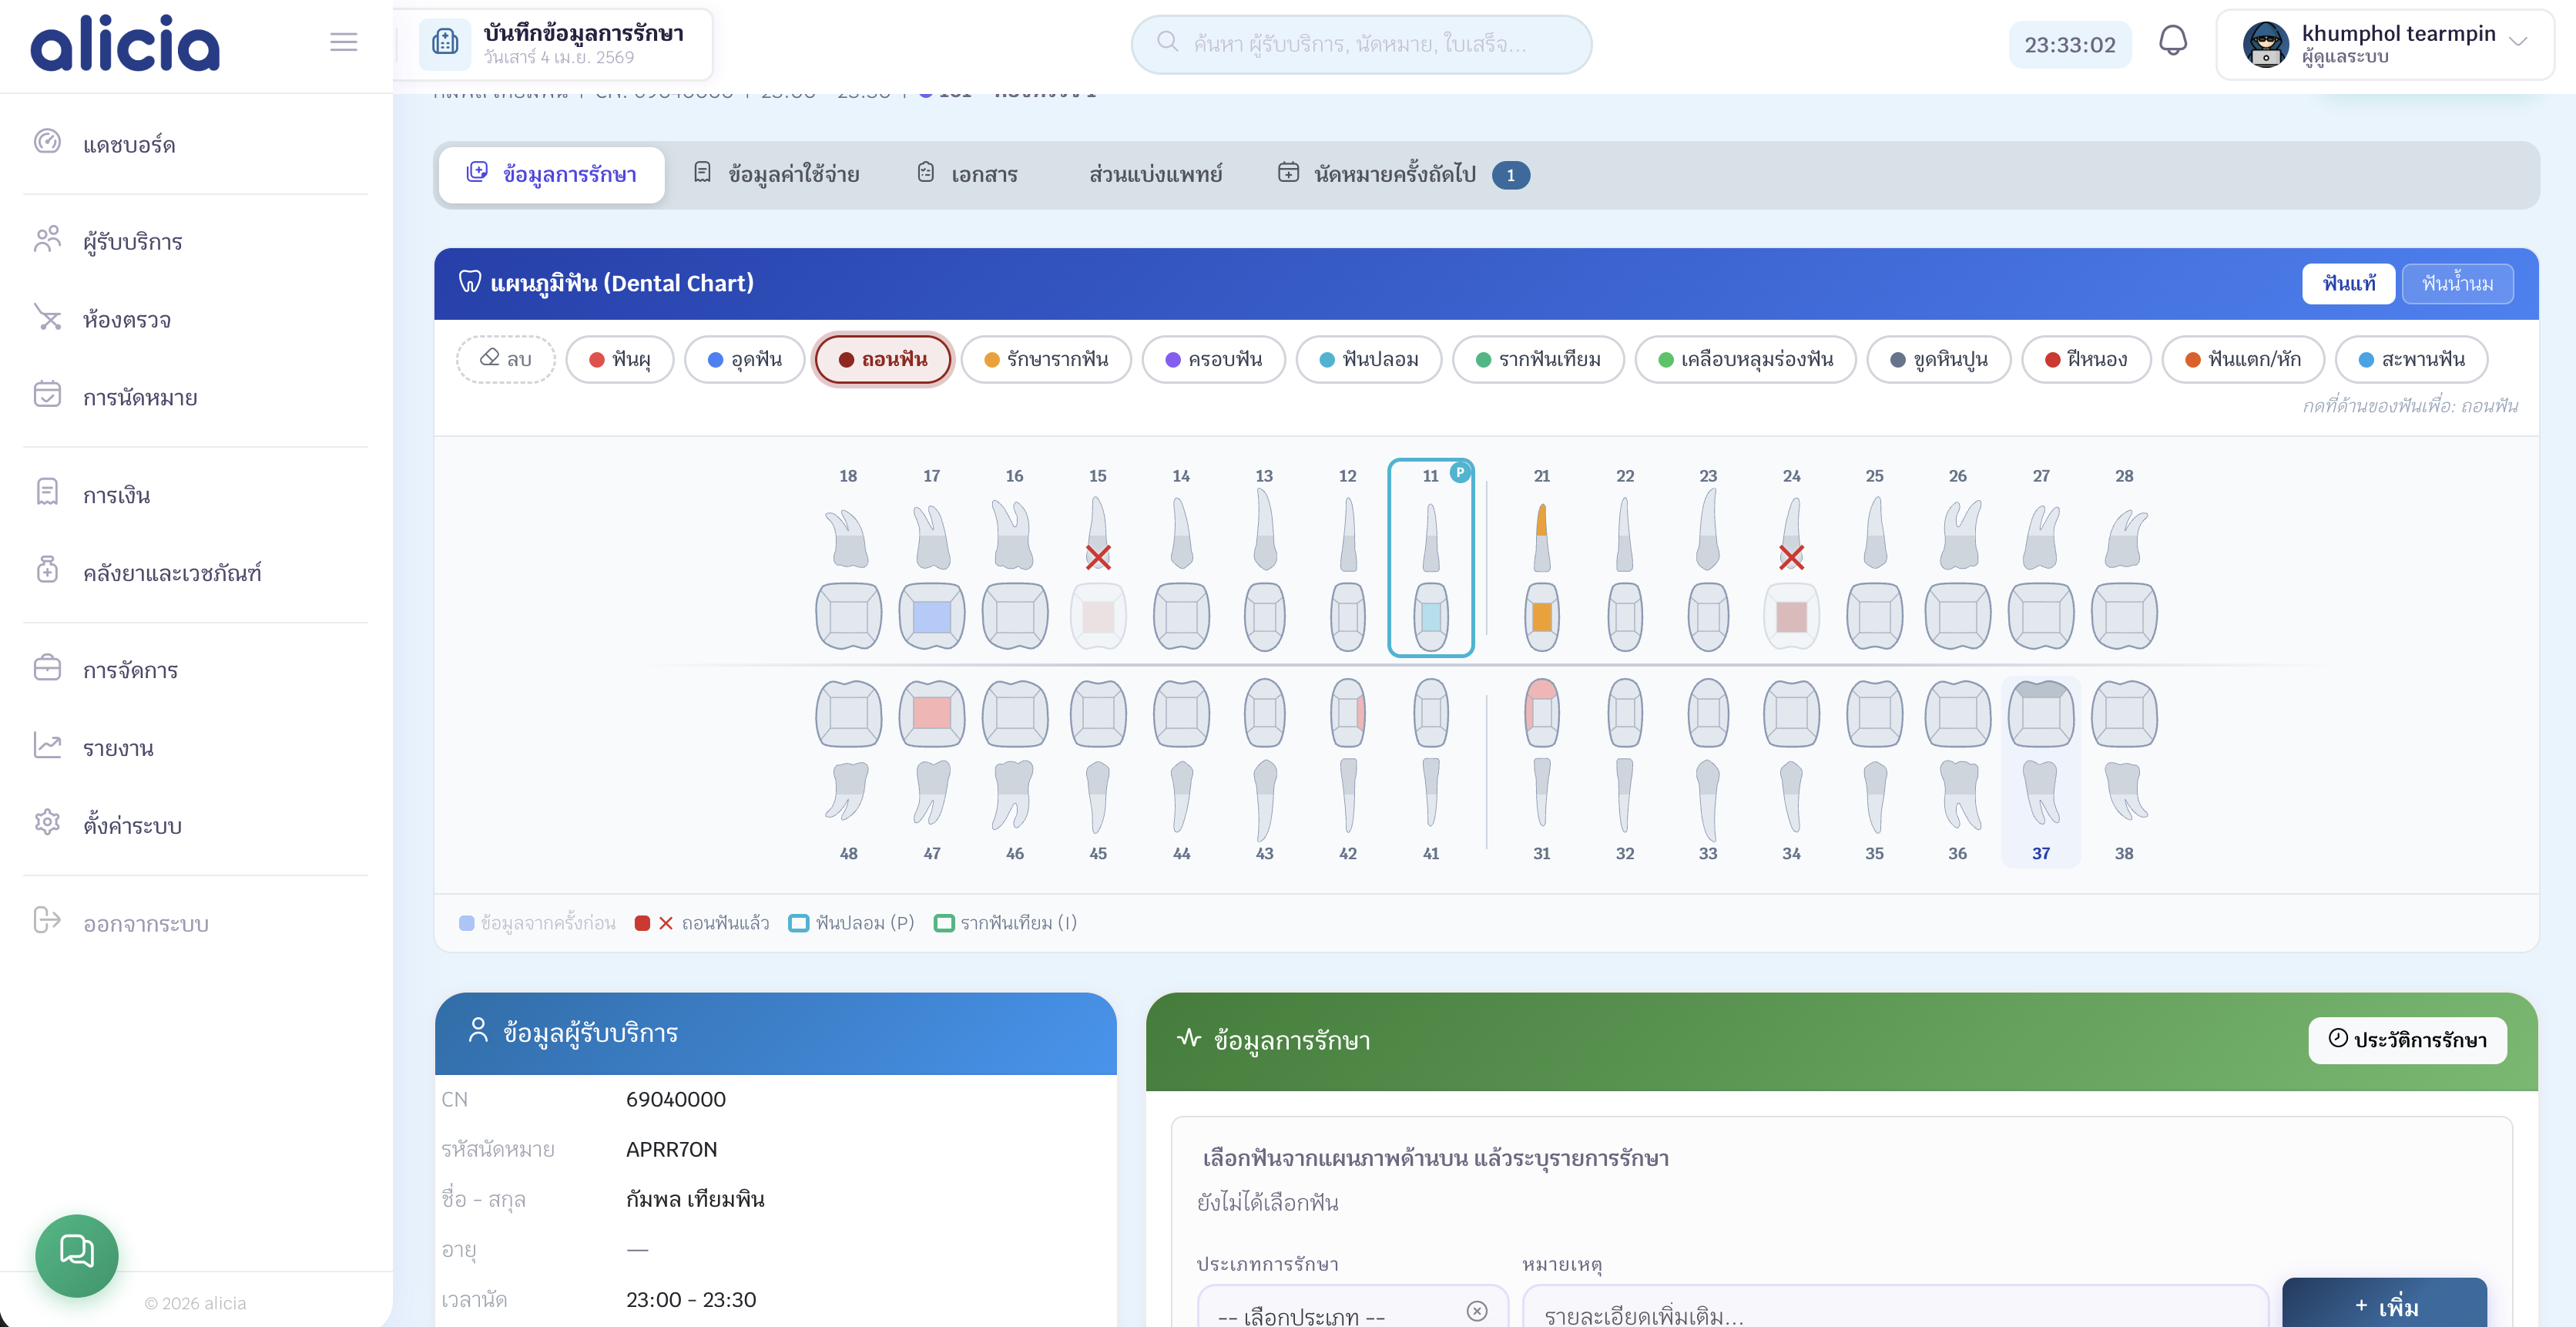
Task: Select the ลบ eraser tool chip
Action: click(x=506, y=359)
